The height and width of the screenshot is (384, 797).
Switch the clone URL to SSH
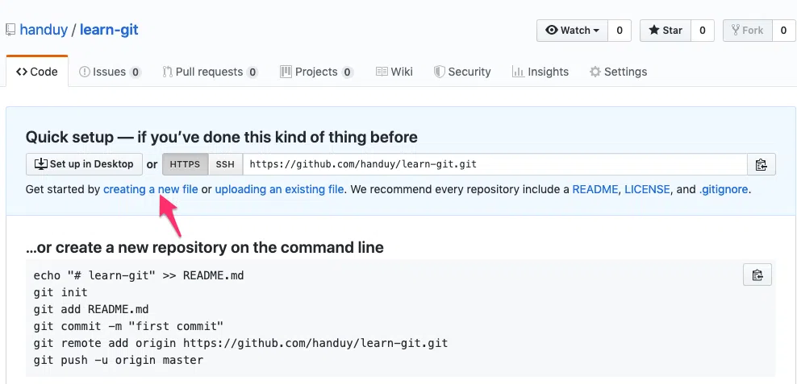(225, 164)
